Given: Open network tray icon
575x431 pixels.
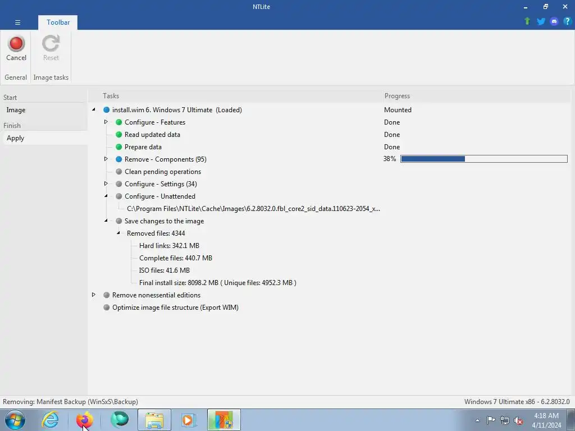Looking at the screenshot, I should click(x=505, y=420).
